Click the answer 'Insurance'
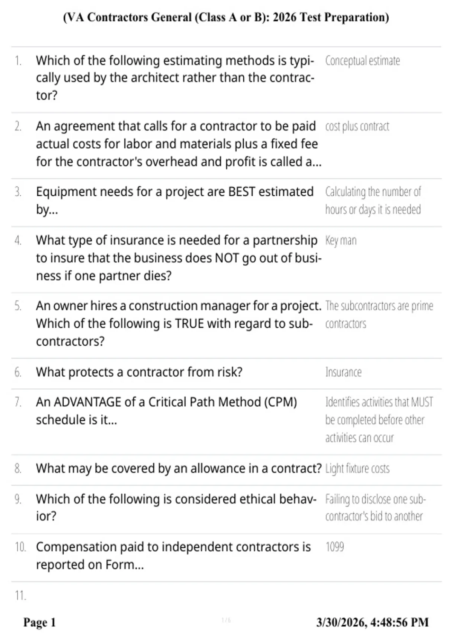Screen dimensions: 452x641 (343, 372)
